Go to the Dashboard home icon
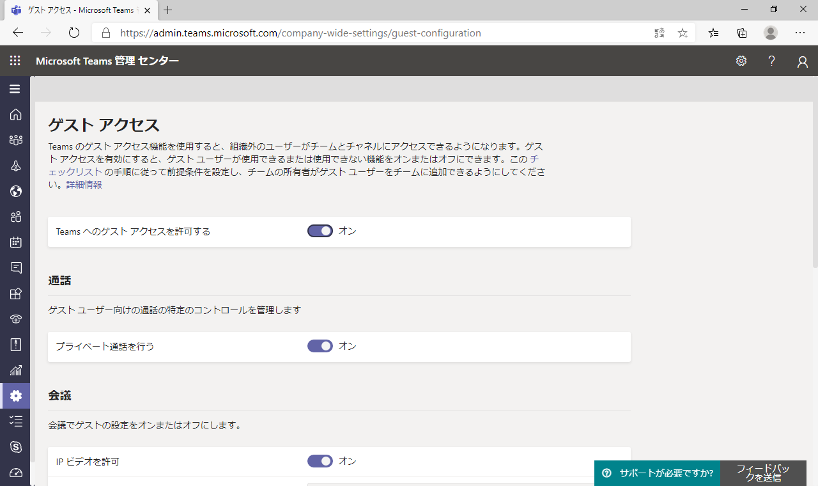818x486 pixels. pyautogui.click(x=16, y=114)
